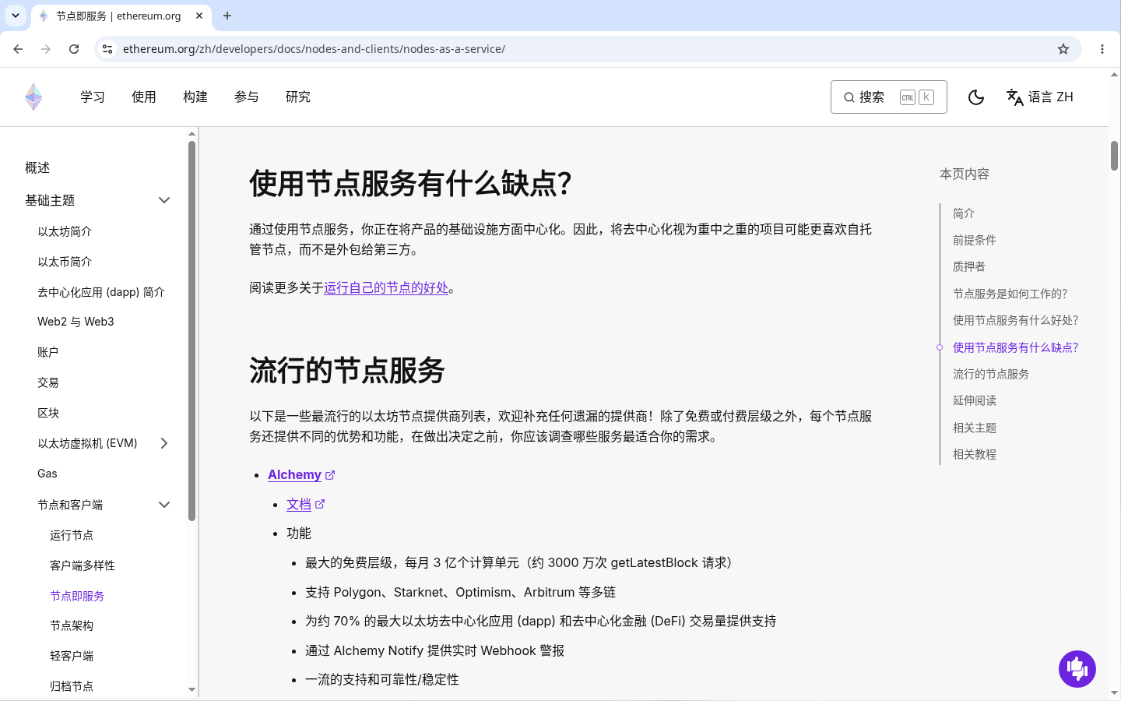This screenshot has height=701, width=1121.
Task: Open the 运行自己的节点的好处 link
Action: [x=386, y=288]
